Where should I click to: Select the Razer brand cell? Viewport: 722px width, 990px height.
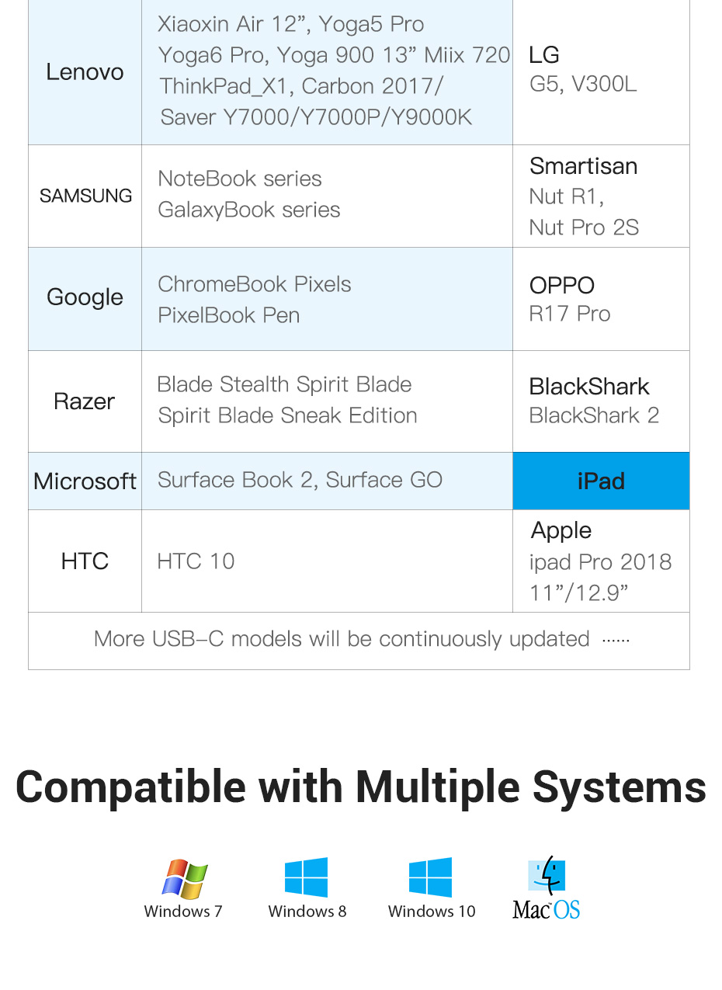click(85, 401)
